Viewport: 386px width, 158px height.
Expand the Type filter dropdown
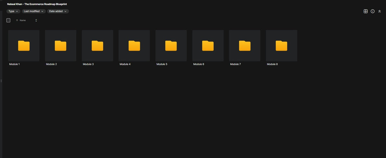(14, 11)
